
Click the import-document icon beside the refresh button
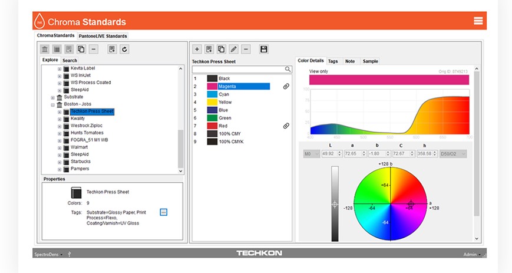point(112,50)
